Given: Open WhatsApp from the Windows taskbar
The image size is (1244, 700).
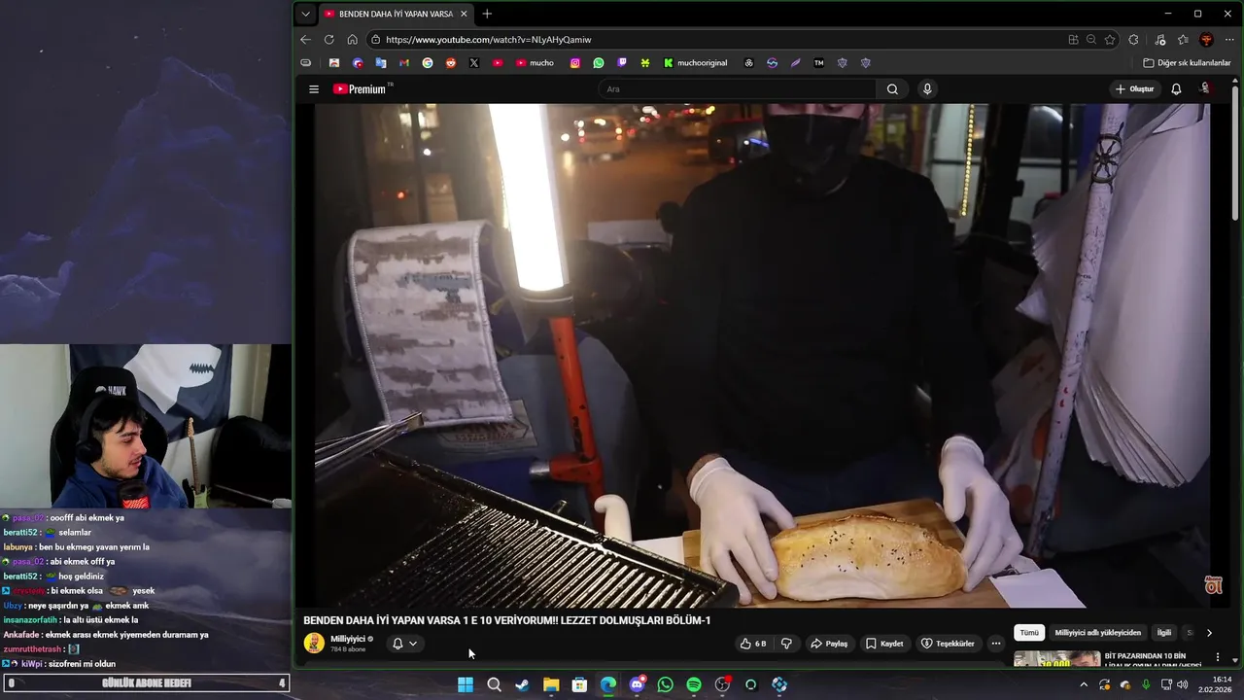Looking at the screenshot, I should click(665, 684).
